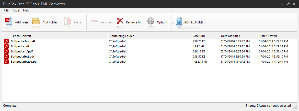Click PDF icon beside SoftpediaTested.pdf
The image size is (299, 111).
[6, 62]
